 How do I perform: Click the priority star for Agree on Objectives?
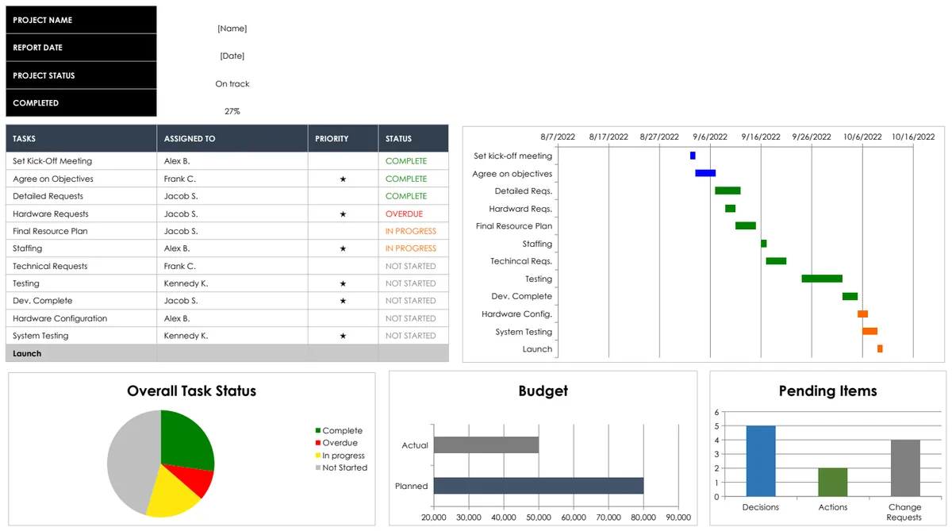coord(343,179)
